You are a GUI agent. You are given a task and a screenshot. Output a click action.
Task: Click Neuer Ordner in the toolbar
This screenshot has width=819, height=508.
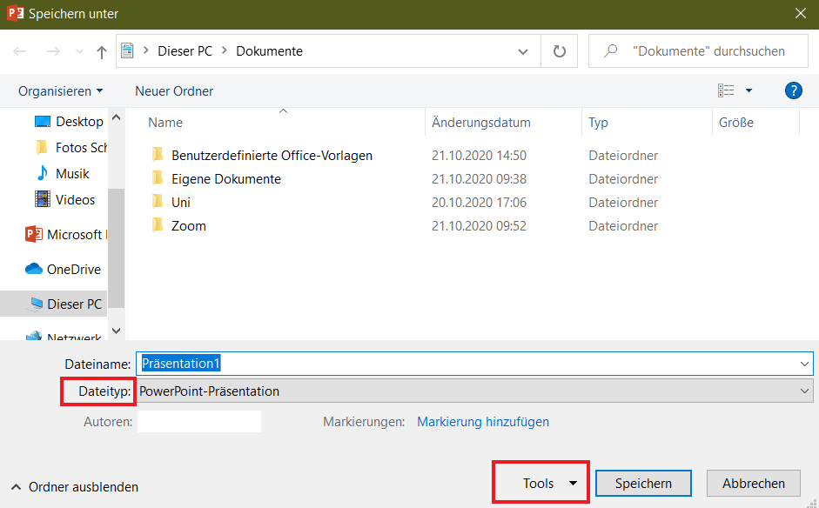coord(174,91)
